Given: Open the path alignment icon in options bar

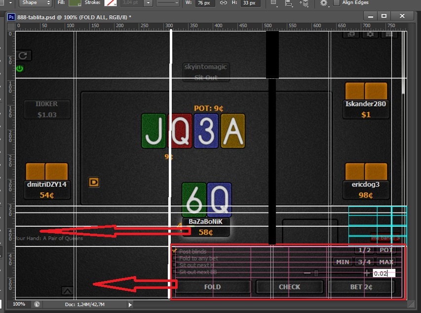Looking at the screenshot, I should pyautogui.click(x=289, y=3).
